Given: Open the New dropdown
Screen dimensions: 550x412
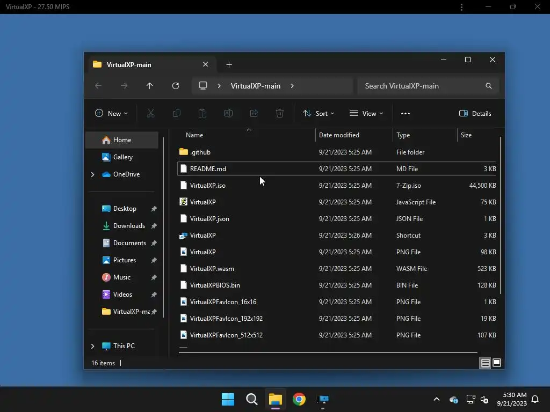Looking at the screenshot, I should pyautogui.click(x=111, y=114).
